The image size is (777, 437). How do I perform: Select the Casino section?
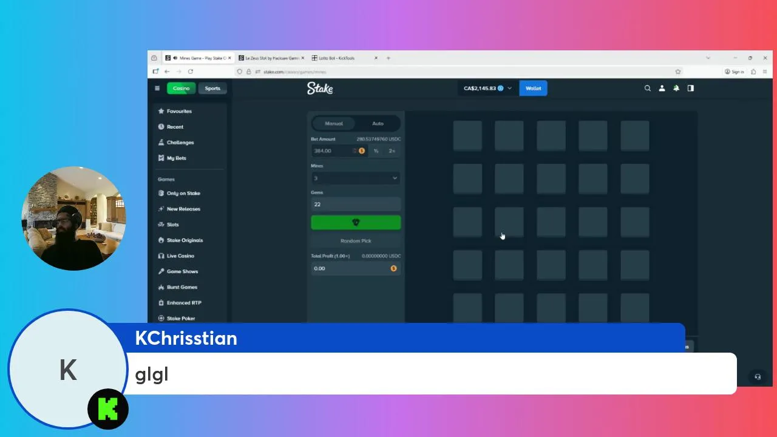tap(181, 88)
